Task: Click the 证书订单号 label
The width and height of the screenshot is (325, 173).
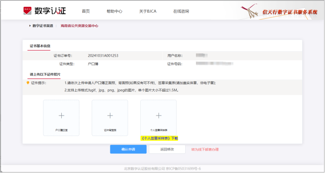Action: coord(63,56)
